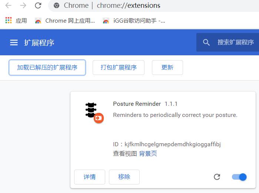Screen dimensions: 259x193
Task: Open the iGG谷歌访问助手 bookmark
Action: click(x=134, y=21)
